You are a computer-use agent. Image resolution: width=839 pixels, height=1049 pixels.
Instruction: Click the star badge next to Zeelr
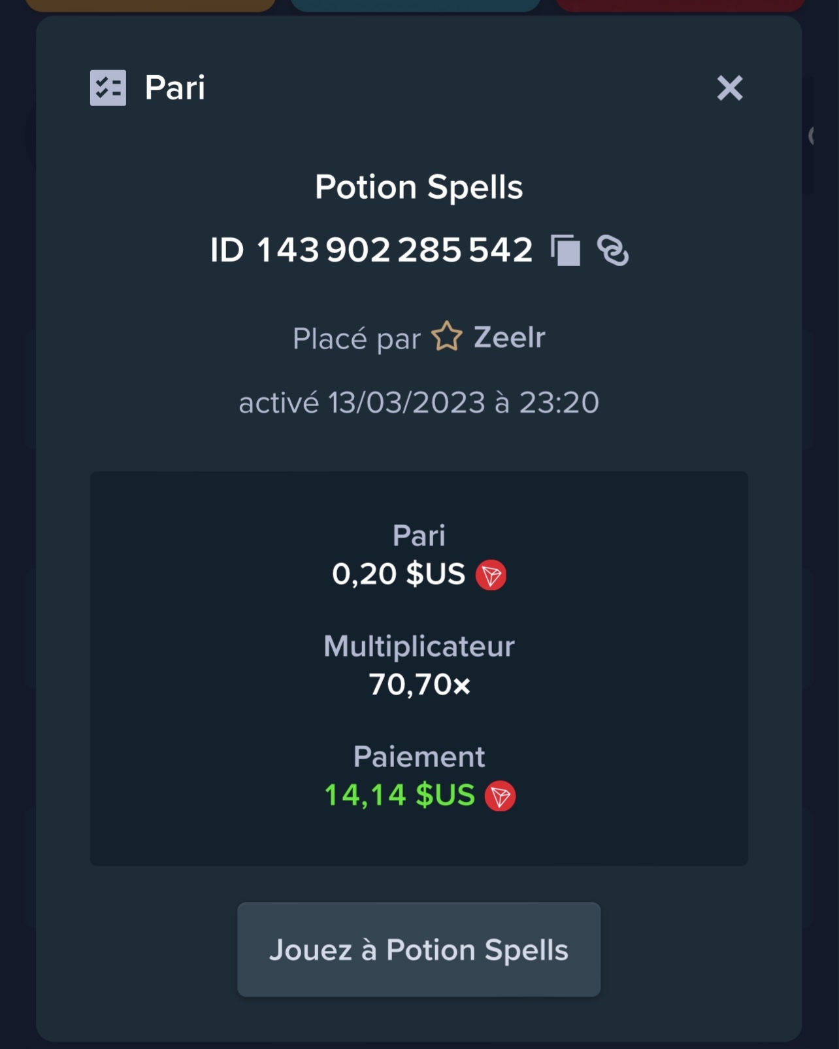pos(447,337)
